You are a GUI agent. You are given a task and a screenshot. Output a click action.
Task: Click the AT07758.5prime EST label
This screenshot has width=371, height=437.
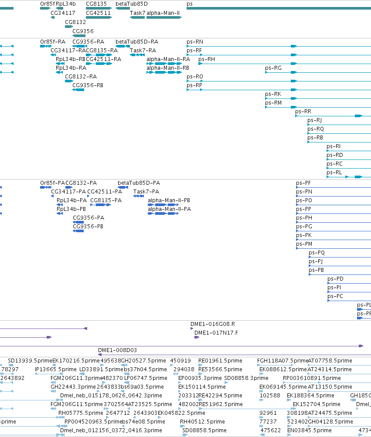[330, 361]
